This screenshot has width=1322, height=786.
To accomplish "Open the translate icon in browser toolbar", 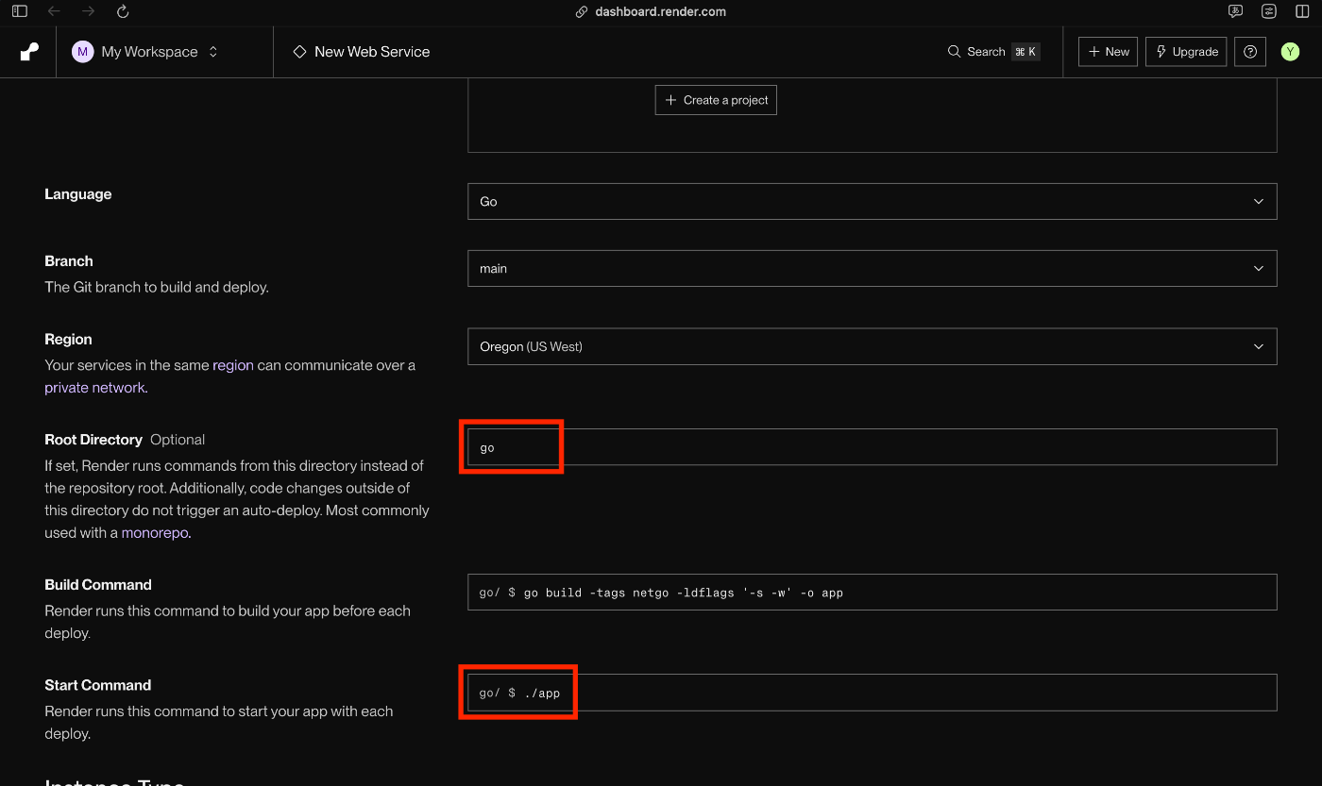I will point(1235,11).
